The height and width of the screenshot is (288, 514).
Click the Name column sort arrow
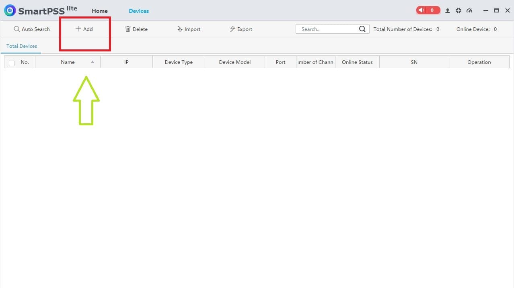92,62
